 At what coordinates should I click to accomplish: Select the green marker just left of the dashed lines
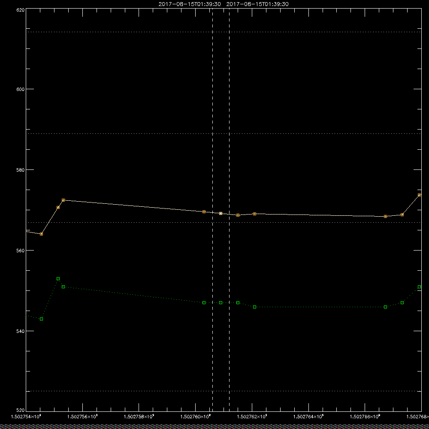(204, 302)
